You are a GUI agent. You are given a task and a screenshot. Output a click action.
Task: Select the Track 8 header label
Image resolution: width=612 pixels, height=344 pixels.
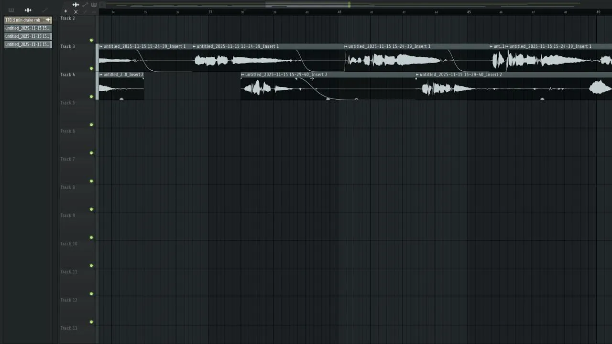(67, 187)
